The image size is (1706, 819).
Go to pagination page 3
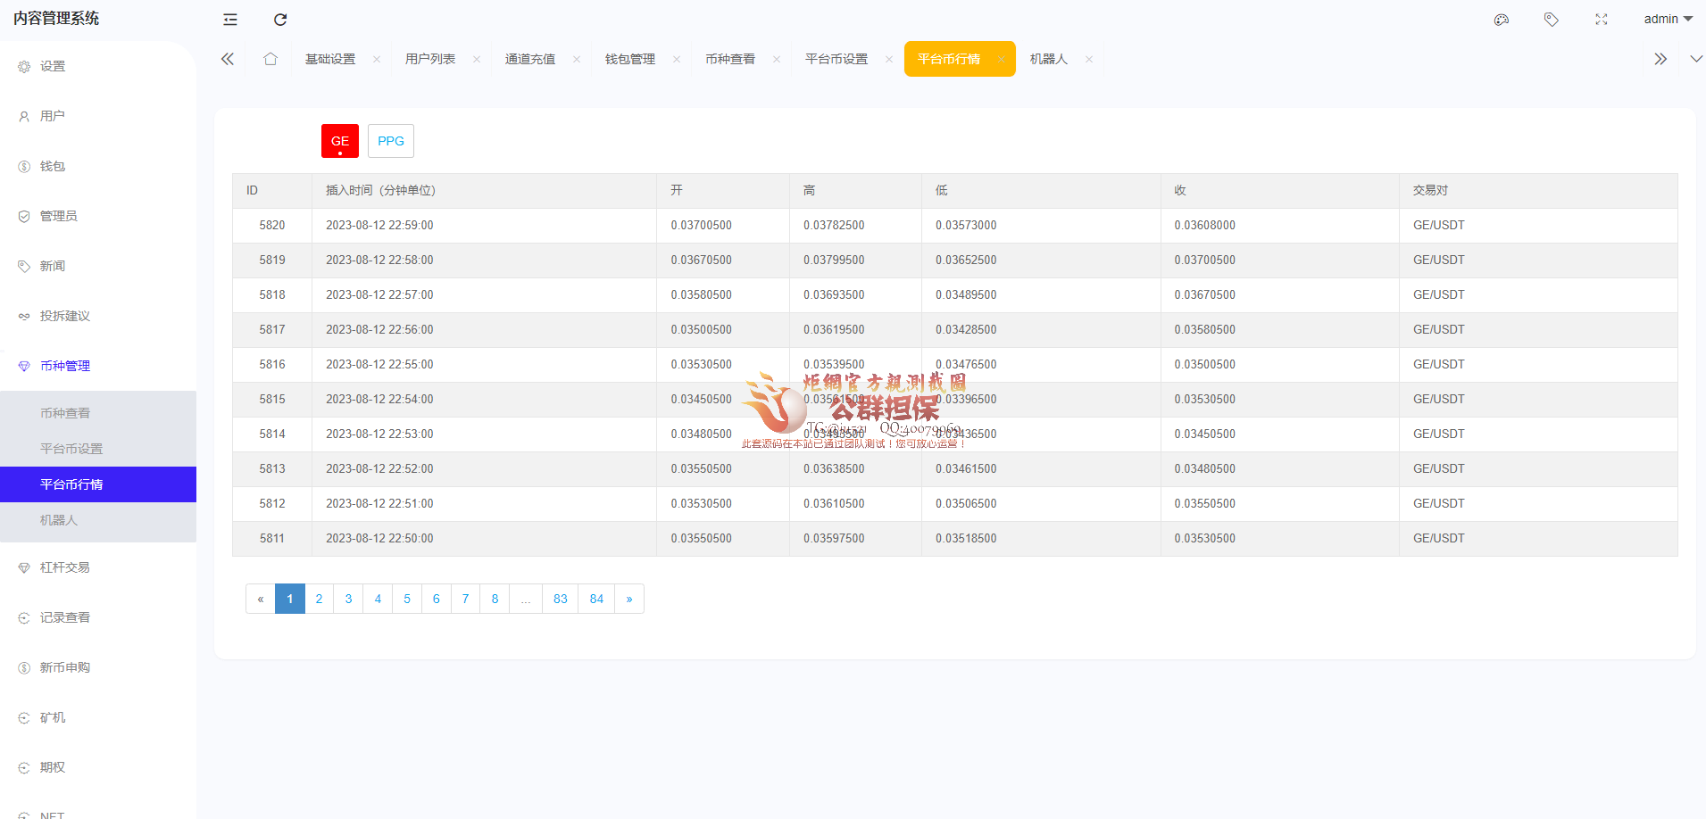(348, 599)
